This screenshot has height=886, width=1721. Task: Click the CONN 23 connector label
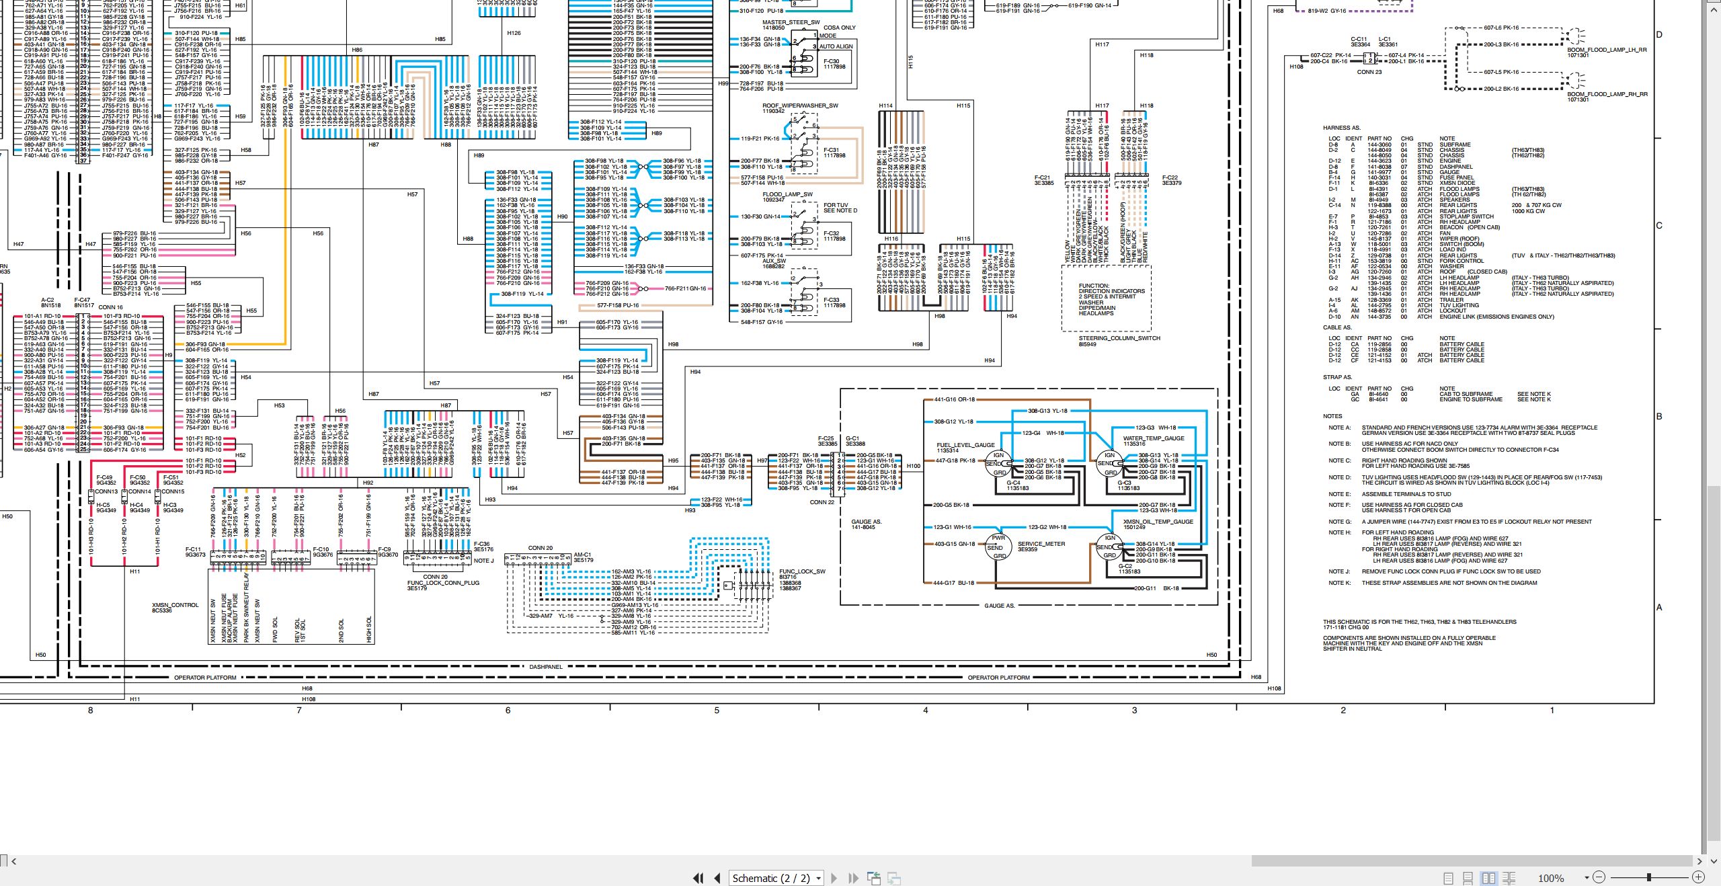point(1369,72)
